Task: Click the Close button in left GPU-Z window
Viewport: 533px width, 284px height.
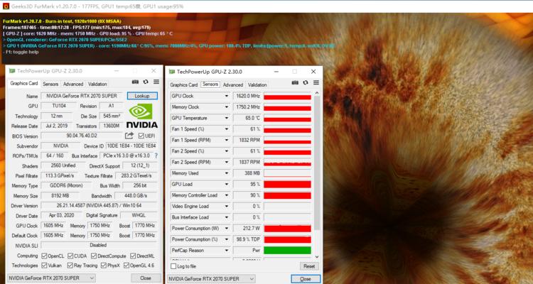Action: (146, 278)
